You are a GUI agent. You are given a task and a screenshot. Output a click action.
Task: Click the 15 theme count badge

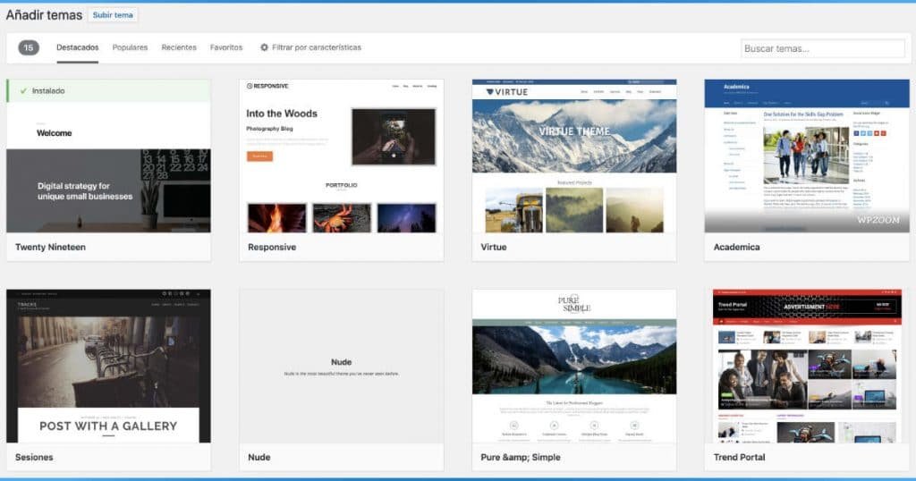[x=29, y=48]
